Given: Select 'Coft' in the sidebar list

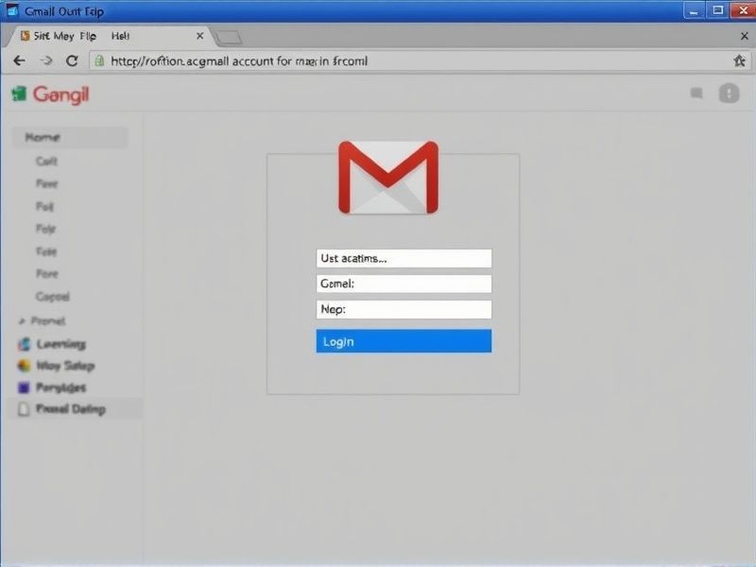Looking at the screenshot, I should pos(46,162).
